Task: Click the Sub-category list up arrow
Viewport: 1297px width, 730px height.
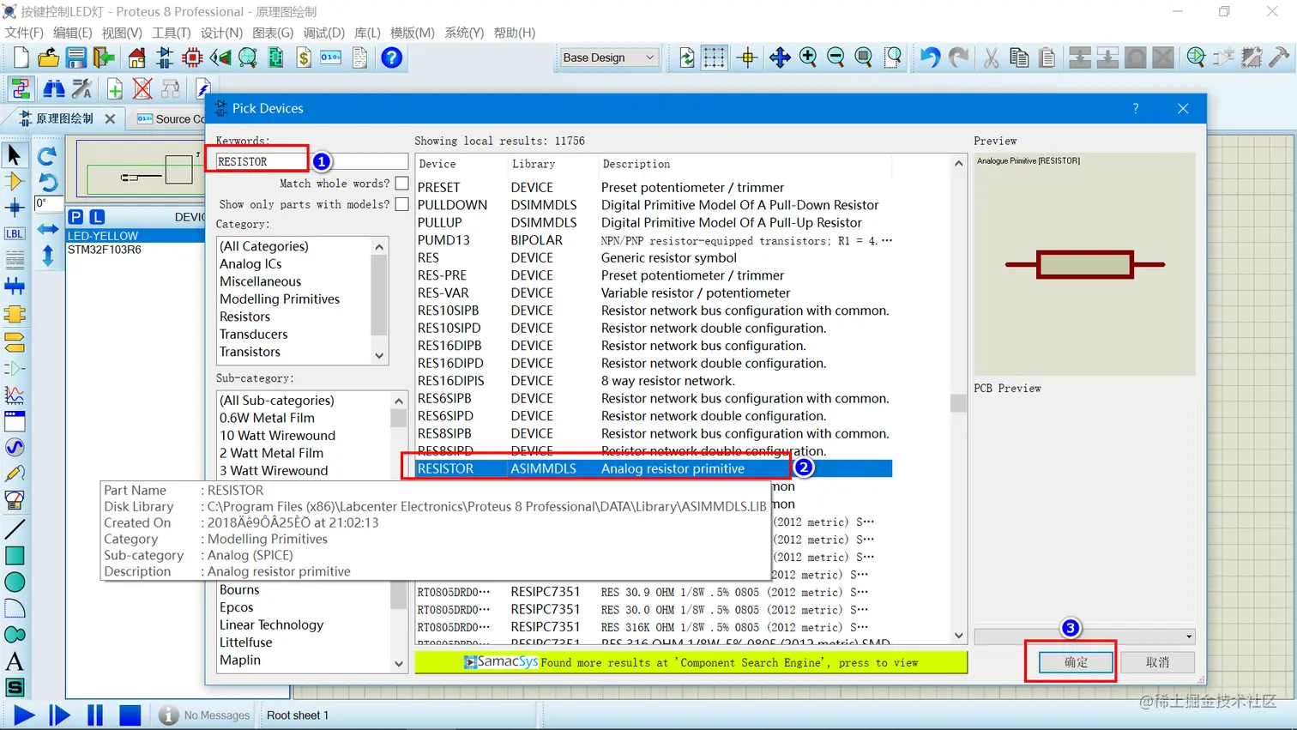Action: (398, 401)
